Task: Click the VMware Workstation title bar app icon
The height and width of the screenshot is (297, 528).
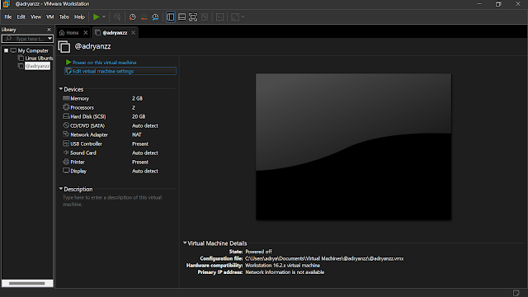Action: [x=7, y=4]
